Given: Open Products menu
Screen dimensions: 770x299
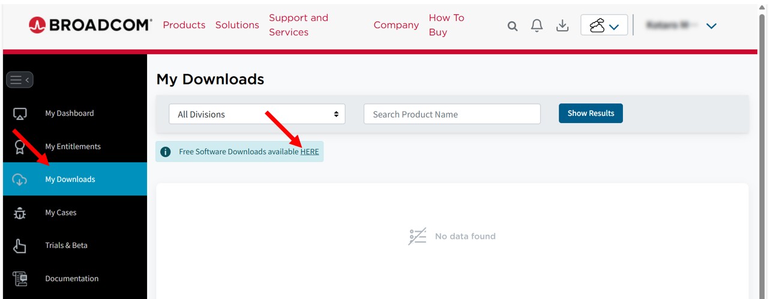Looking at the screenshot, I should [184, 25].
